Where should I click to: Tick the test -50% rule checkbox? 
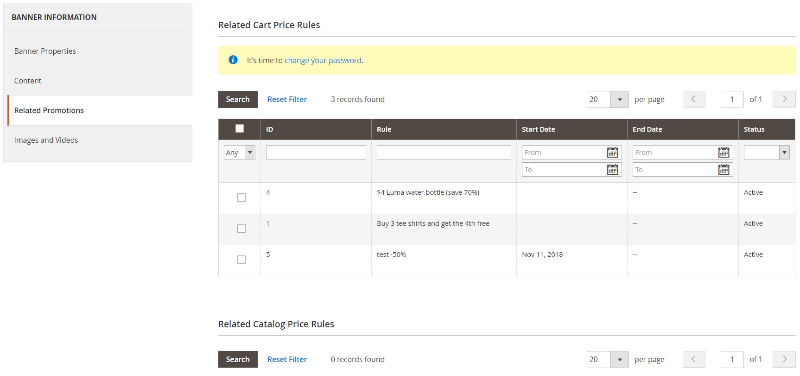(x=241, y=260)
